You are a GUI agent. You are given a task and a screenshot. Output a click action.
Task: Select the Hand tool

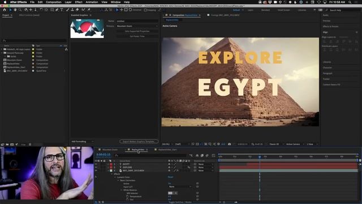pos(15,10)
